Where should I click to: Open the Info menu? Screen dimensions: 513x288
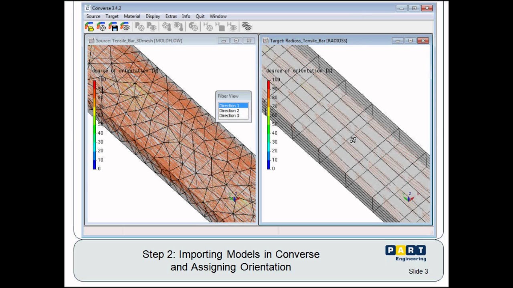point(186,16)
